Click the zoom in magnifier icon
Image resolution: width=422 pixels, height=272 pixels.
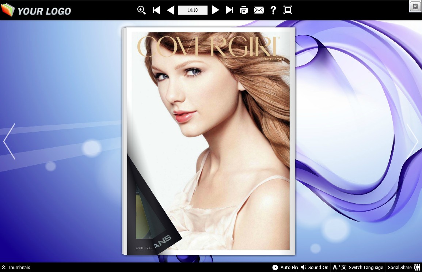pyautogui.click(x=141, y=10)
